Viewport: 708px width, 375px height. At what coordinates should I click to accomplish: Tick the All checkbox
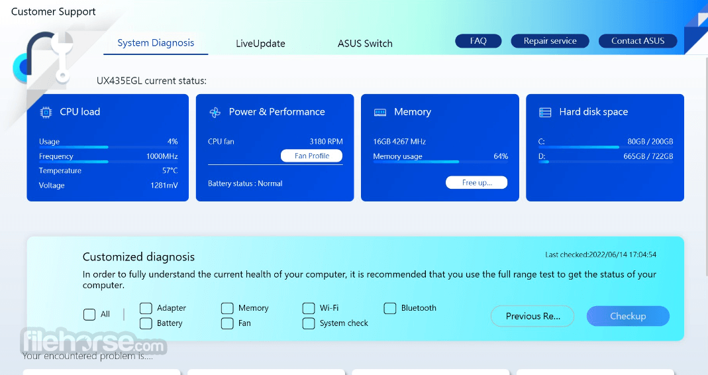tap(89, 315)
